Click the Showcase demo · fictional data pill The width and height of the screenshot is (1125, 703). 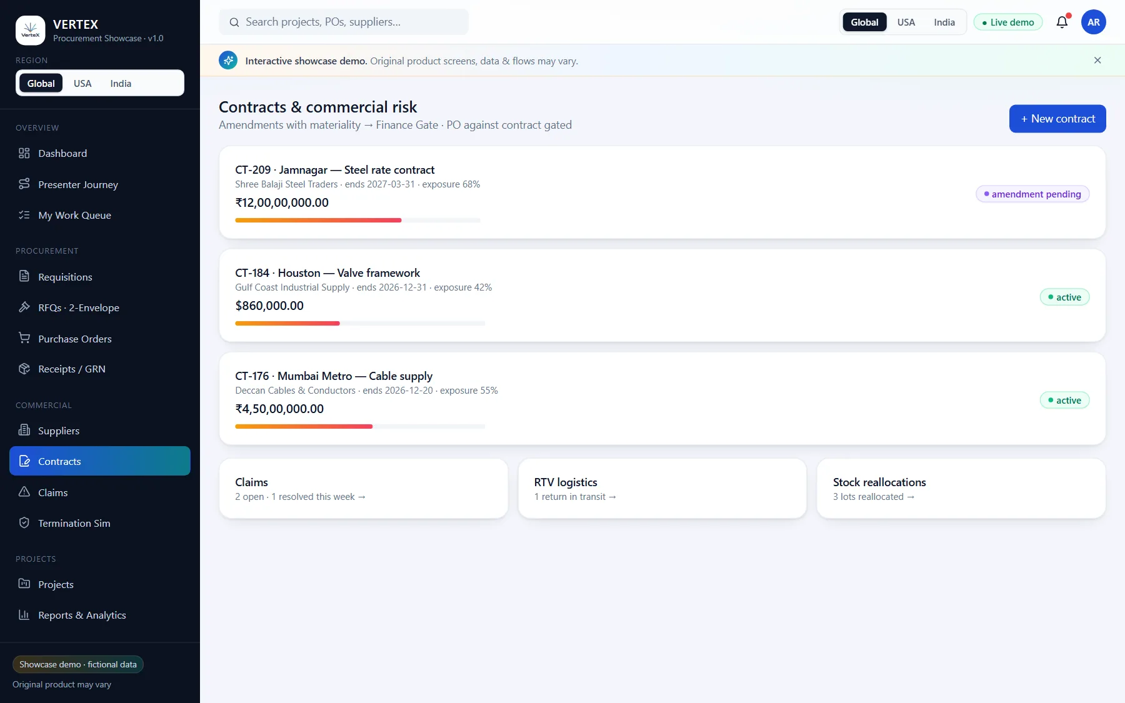tap(78, 664)
